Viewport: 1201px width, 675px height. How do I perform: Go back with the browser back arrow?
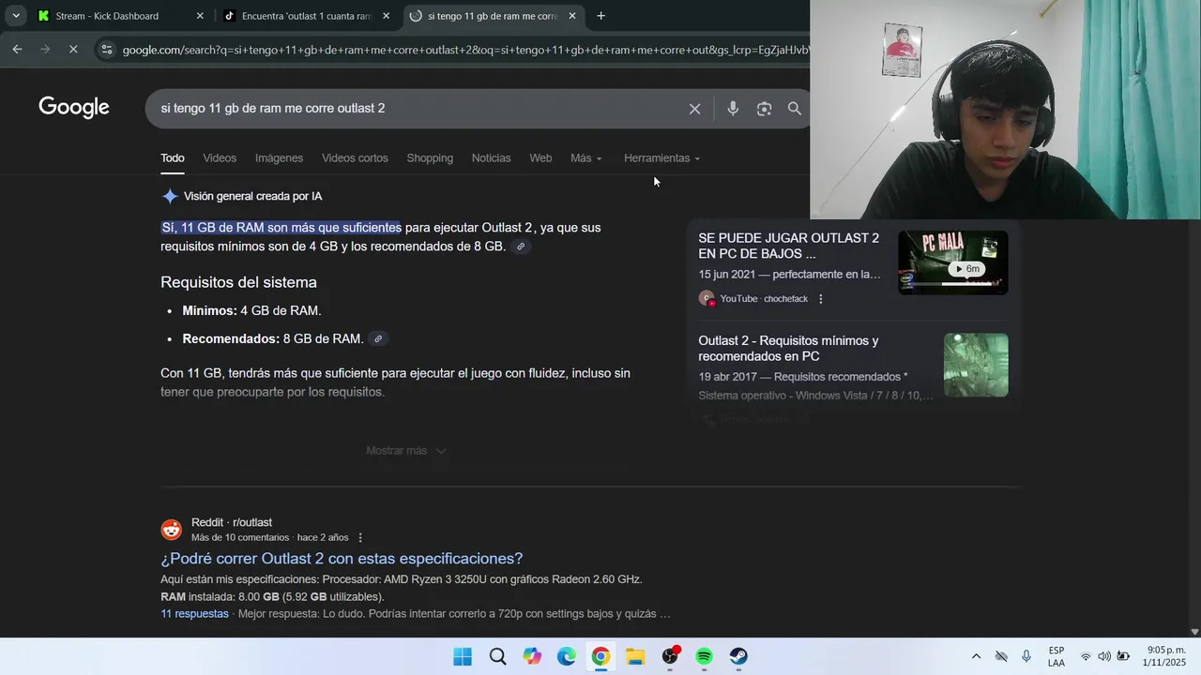[17, 49]
